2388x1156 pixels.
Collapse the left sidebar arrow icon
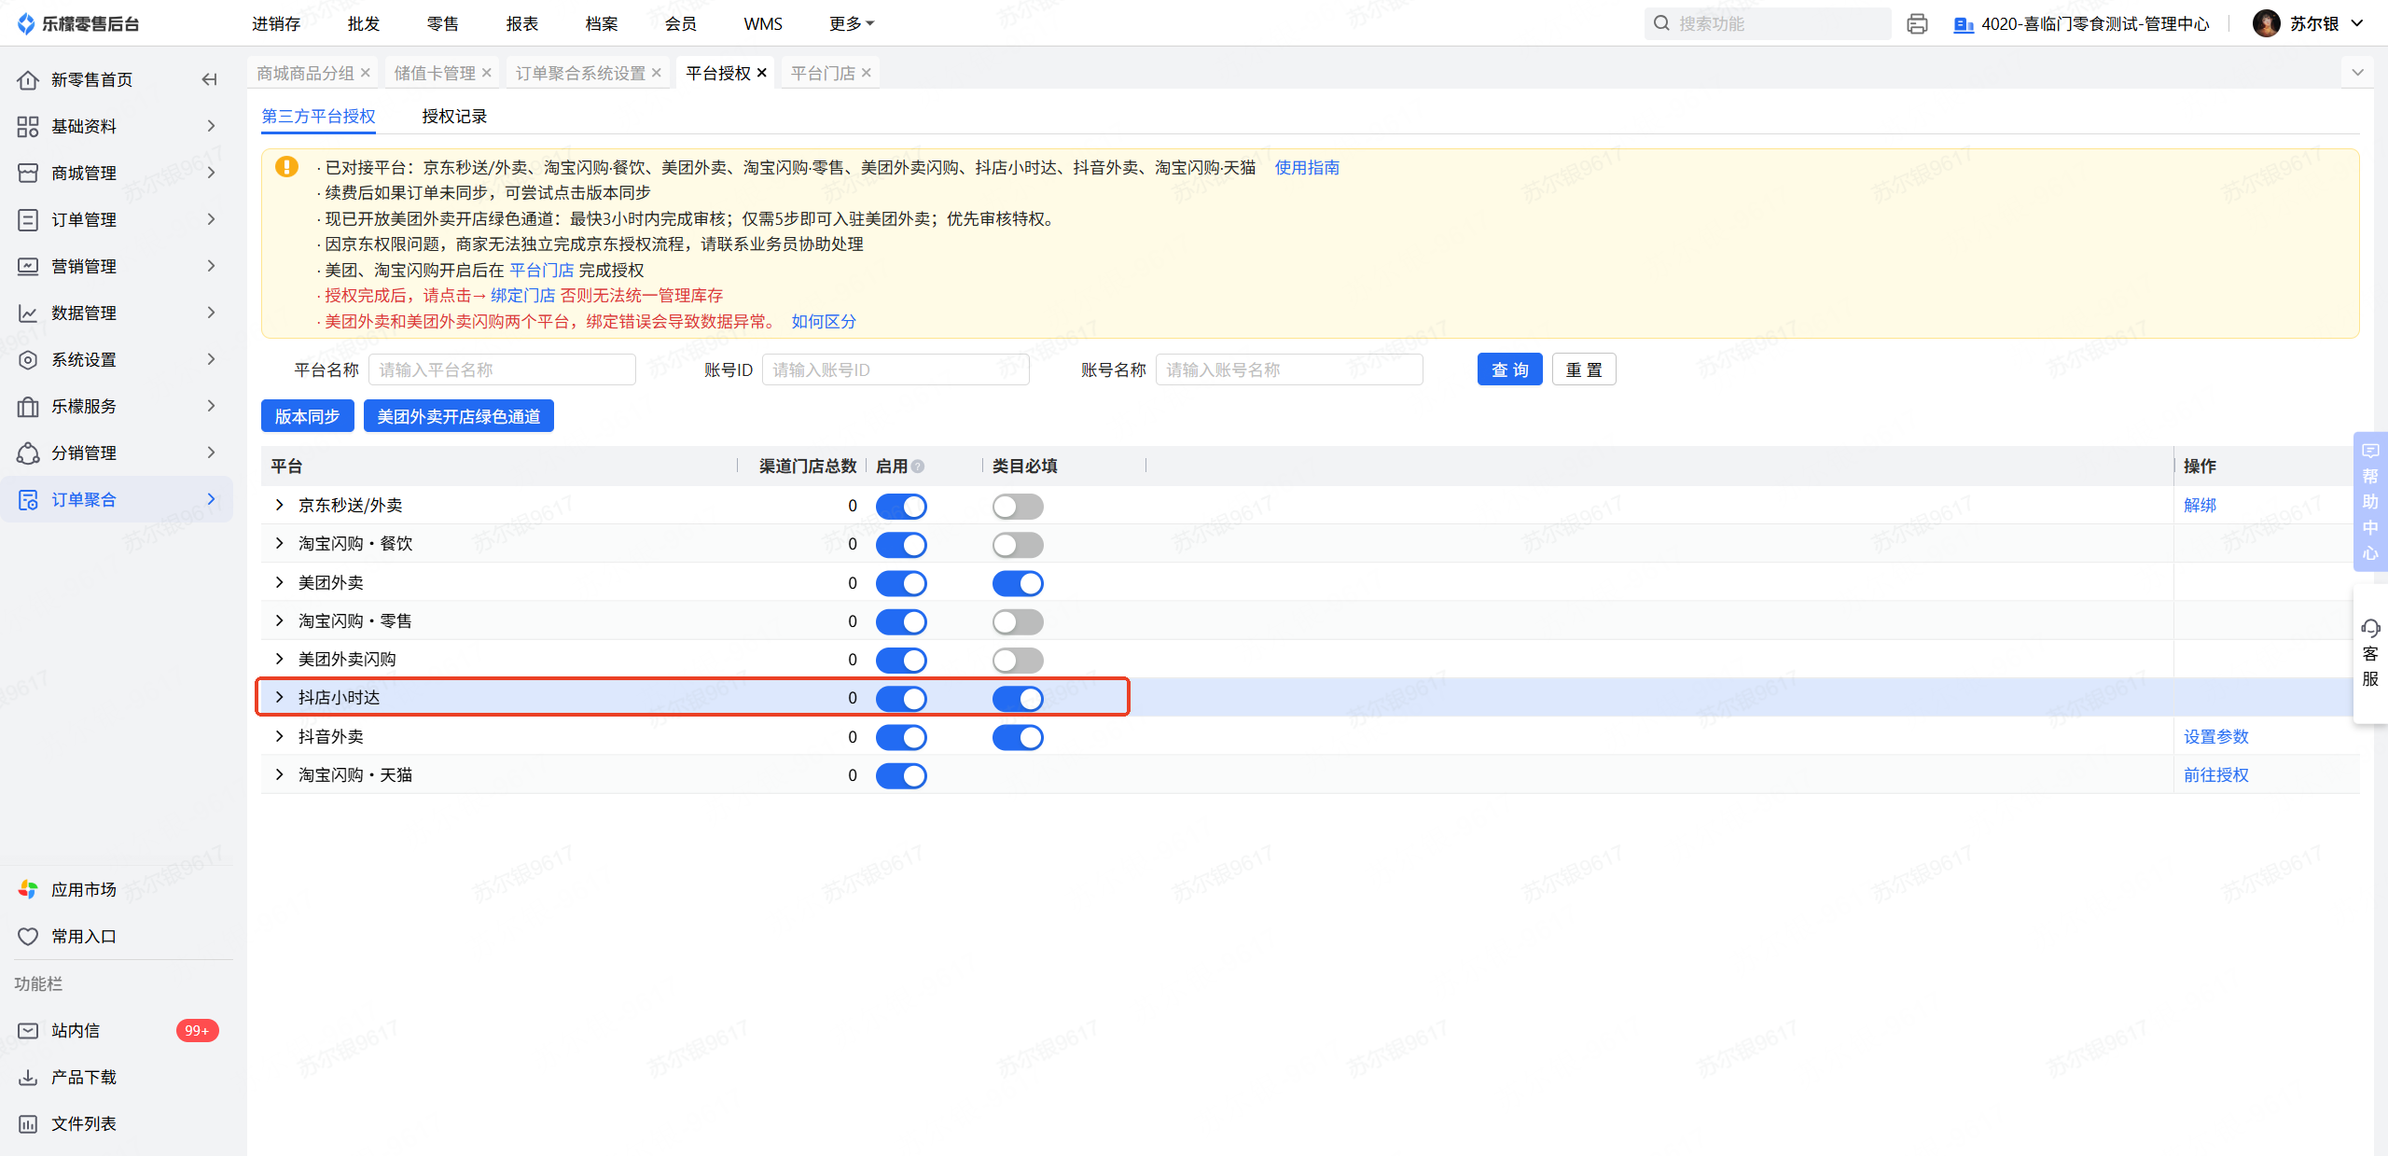(x=209, y=79)
